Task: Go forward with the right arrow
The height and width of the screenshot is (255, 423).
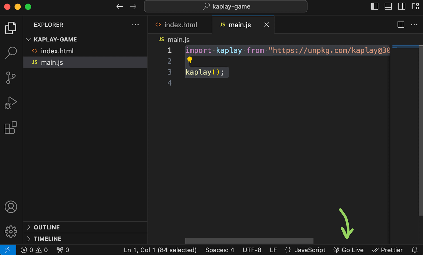Action: [133, 6]
